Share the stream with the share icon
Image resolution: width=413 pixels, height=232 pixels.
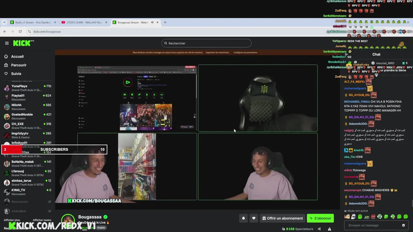(x=319, y=229)
